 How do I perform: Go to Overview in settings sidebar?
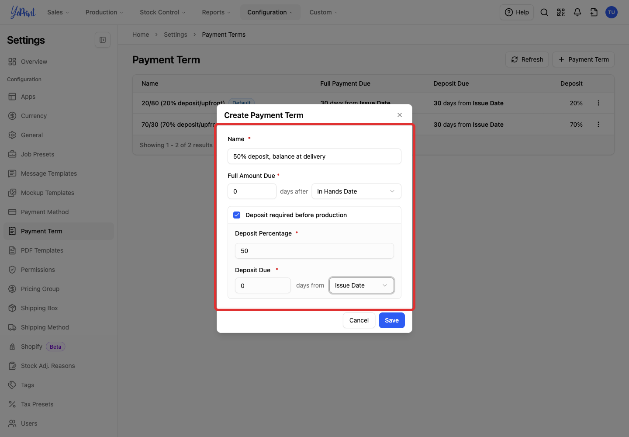(x=59, y=62)
